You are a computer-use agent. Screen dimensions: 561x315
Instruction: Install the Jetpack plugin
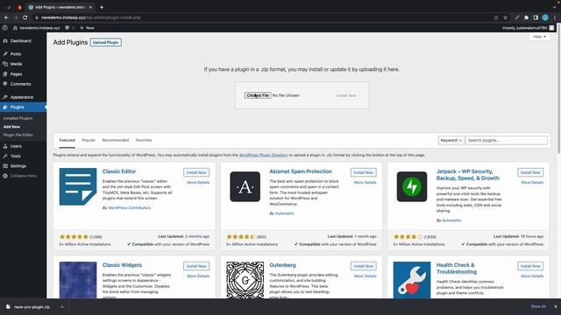coord(530,172)
